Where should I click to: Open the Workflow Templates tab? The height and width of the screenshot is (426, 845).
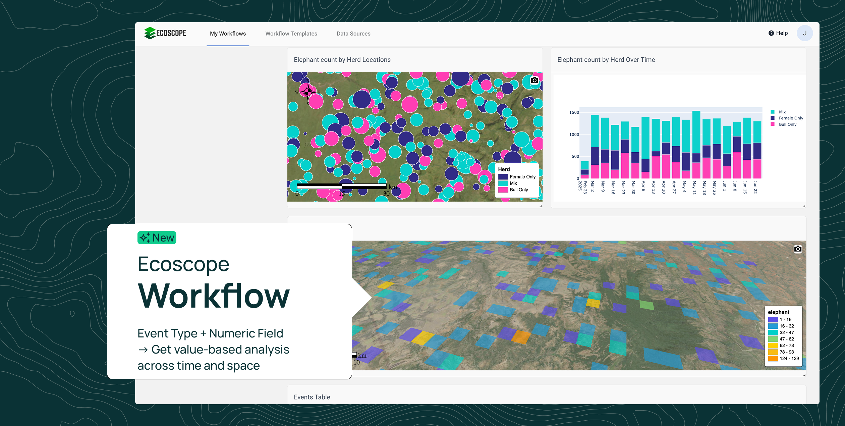291,34
